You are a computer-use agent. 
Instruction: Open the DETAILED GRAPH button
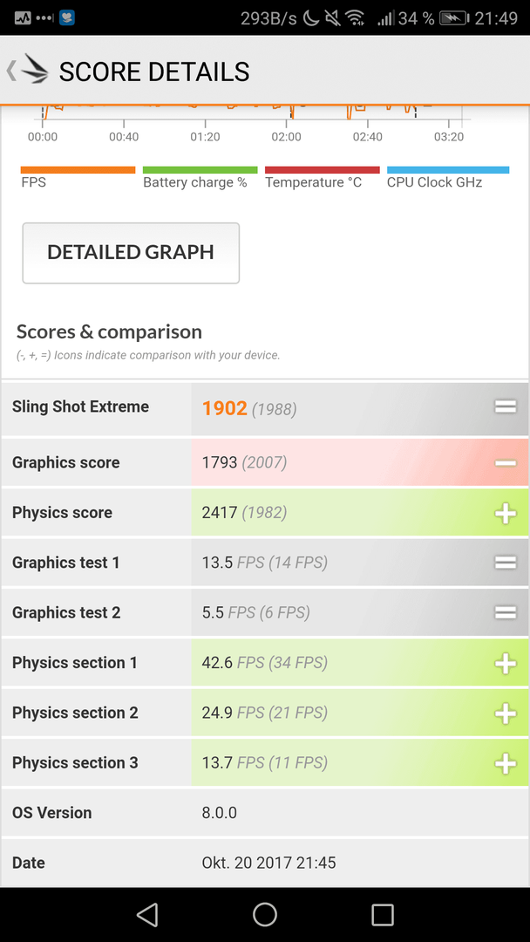[131, 253]
